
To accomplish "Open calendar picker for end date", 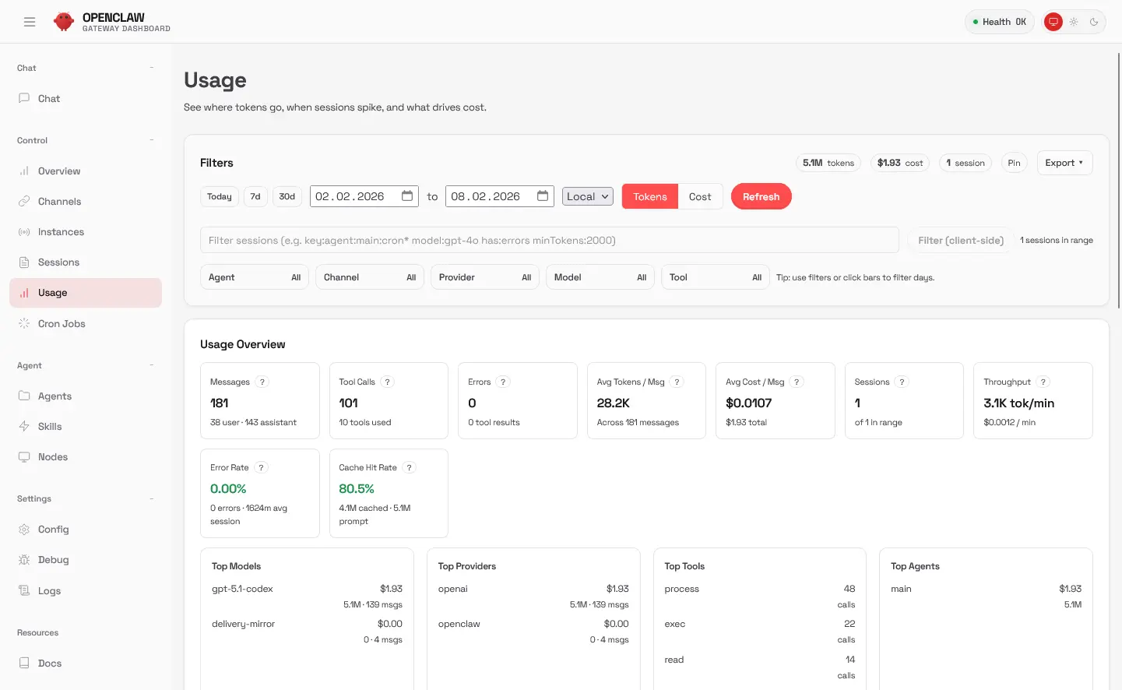I will pyautogui.click(x=543, y=196).
